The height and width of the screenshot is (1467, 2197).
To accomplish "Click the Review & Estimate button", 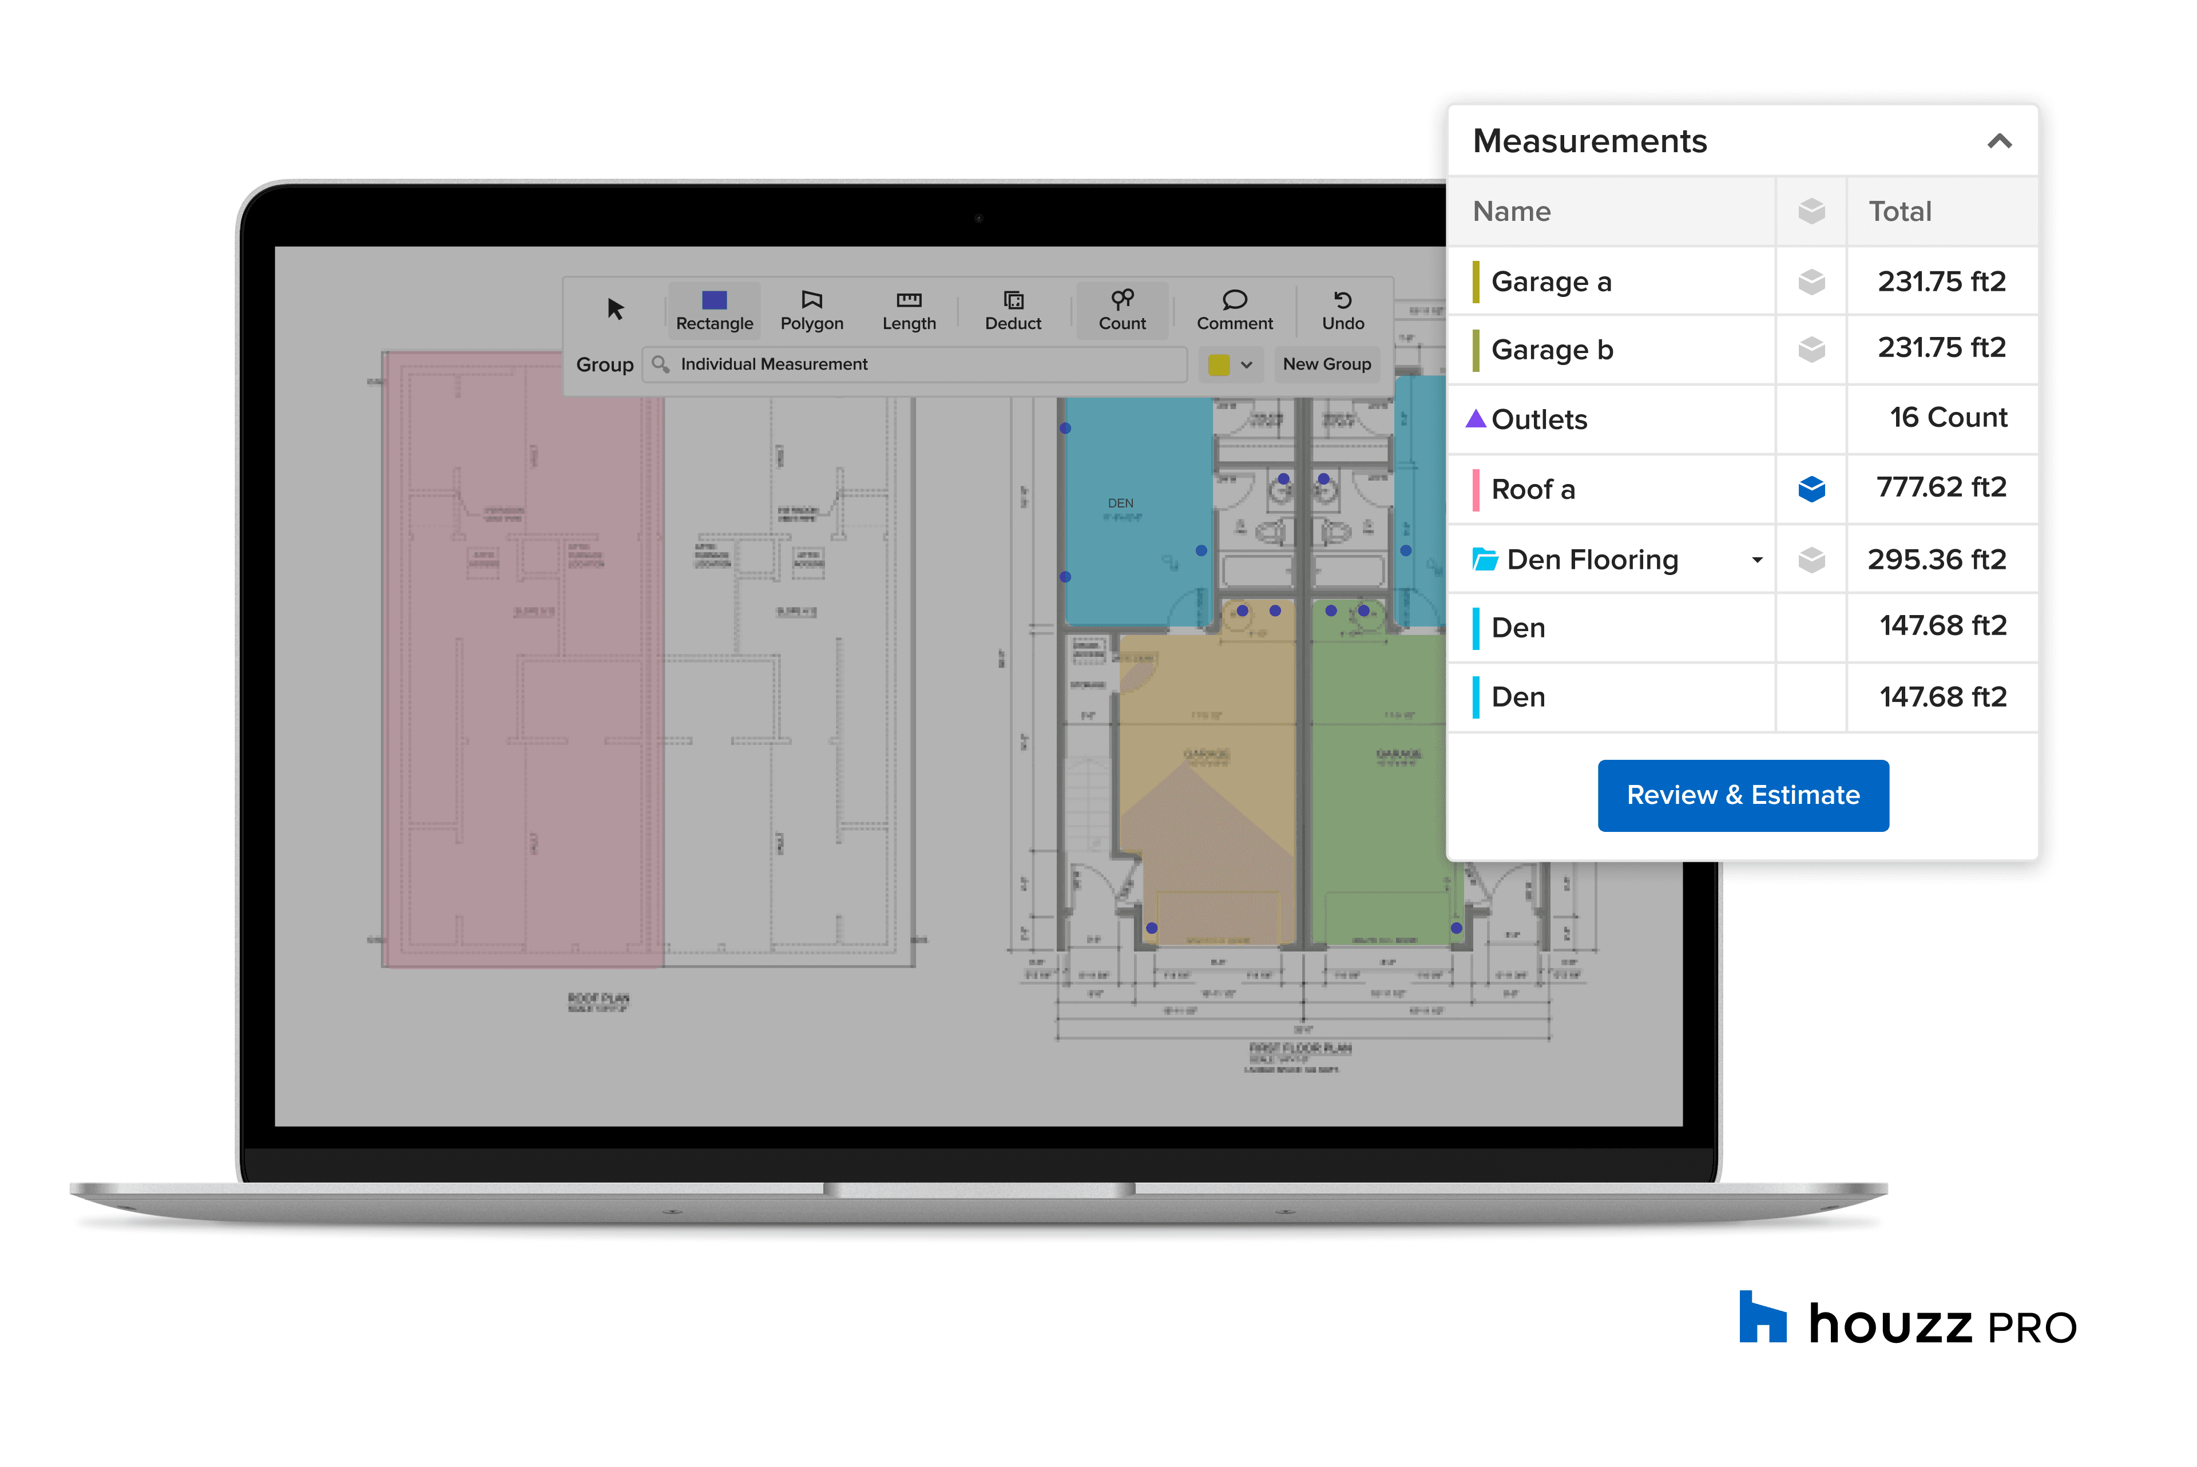I will 1743,795.
